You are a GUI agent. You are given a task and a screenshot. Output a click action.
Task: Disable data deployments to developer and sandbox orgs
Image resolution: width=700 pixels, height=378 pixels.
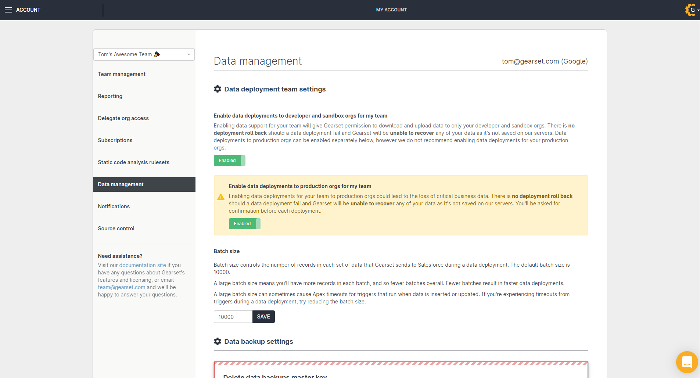tap(229, 160)
